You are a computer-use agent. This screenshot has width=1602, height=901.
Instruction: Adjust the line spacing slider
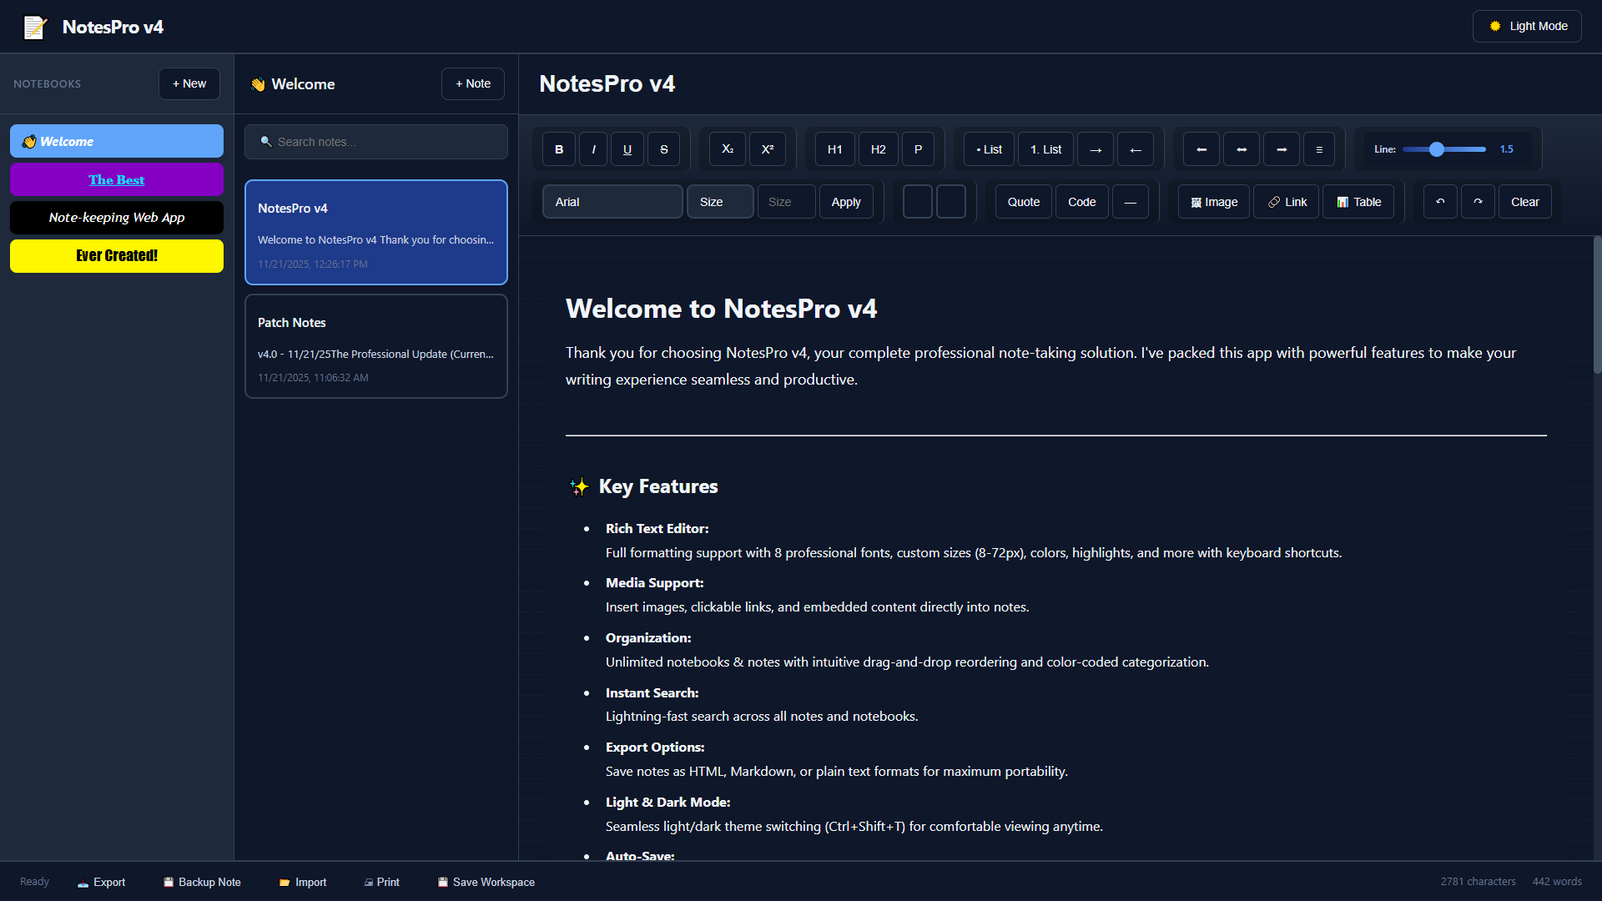coord(1437,149)
